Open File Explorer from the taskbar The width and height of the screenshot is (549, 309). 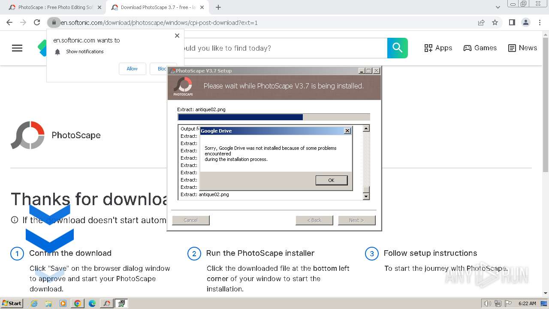[x=48, y=303]
